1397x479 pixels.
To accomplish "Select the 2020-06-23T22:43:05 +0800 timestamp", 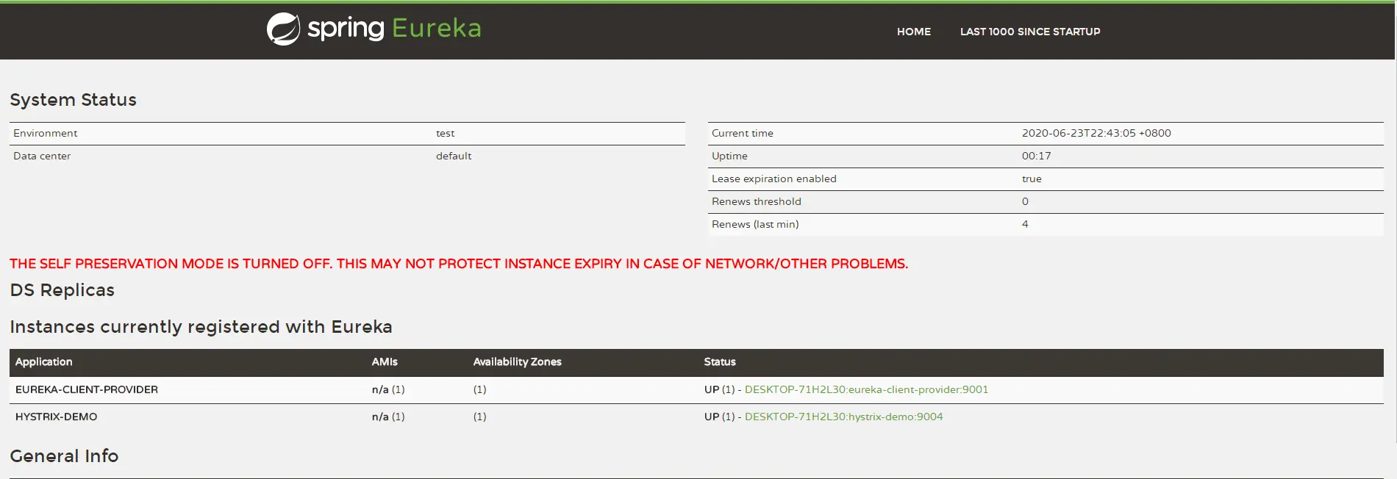I will [x=1096, y=133].
